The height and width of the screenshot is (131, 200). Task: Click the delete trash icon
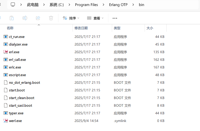coord(51,18)
